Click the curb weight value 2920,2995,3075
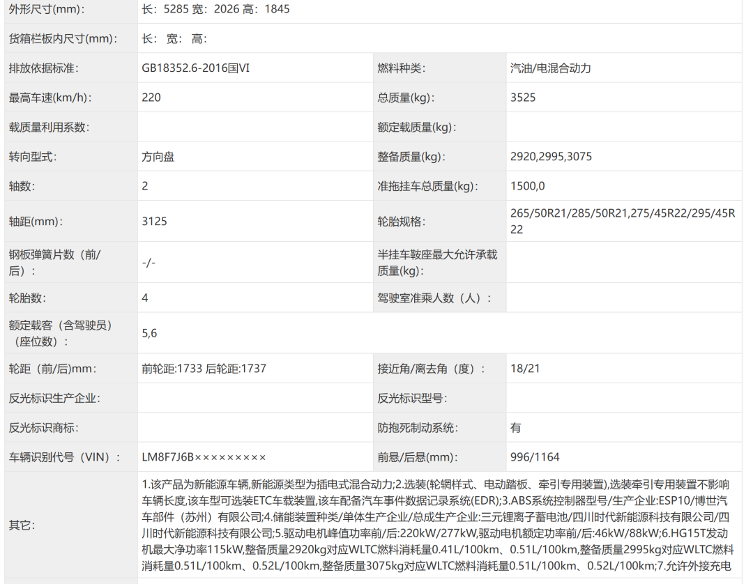Viewport: 753px width, 584px height. (552, 156)
